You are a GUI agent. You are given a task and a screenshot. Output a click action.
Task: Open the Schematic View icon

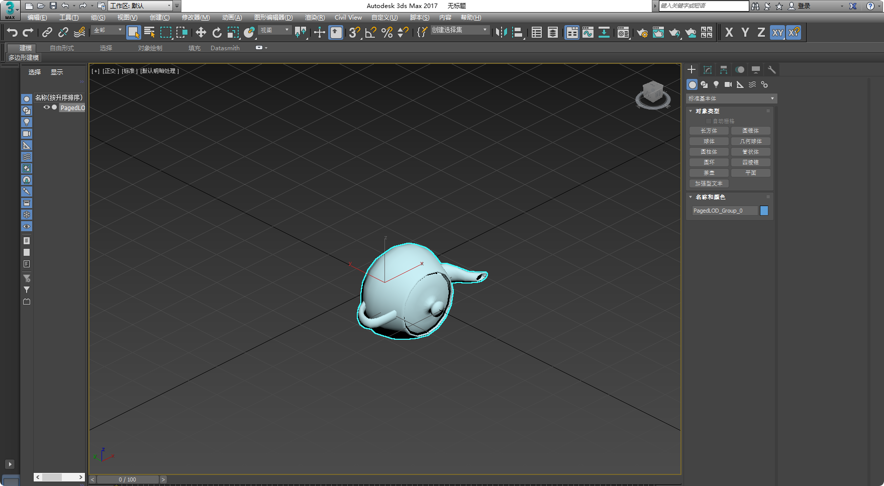point(604,33)
